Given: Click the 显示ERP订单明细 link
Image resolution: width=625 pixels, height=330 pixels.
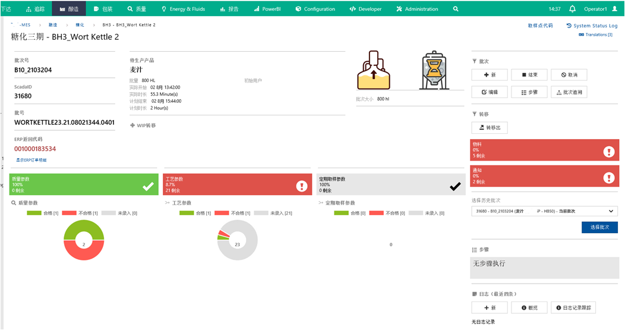Looking at the screenshot, I should pyautogui.click(x=31, y=160).
